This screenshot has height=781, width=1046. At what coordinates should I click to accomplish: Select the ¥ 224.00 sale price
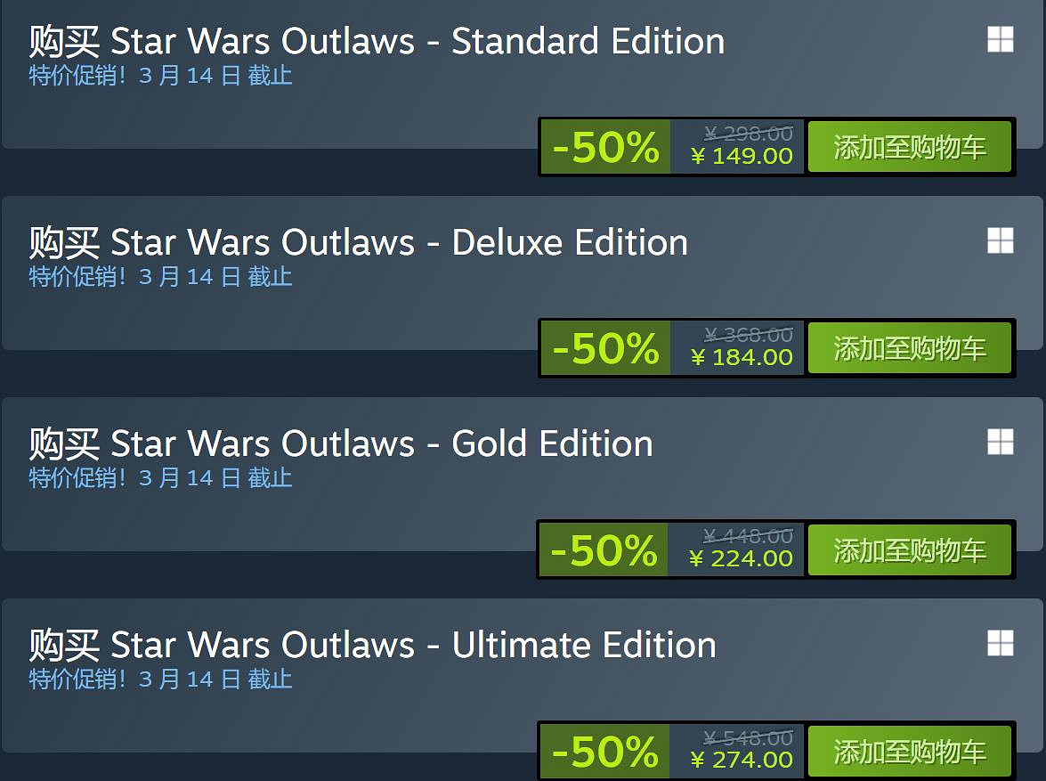[741, 559]
